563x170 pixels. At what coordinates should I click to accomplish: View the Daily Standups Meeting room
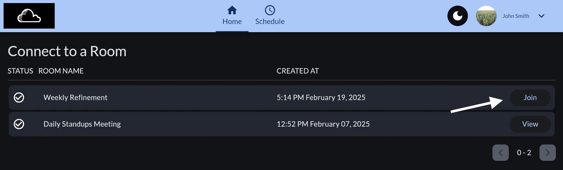[x=530, y=124]
